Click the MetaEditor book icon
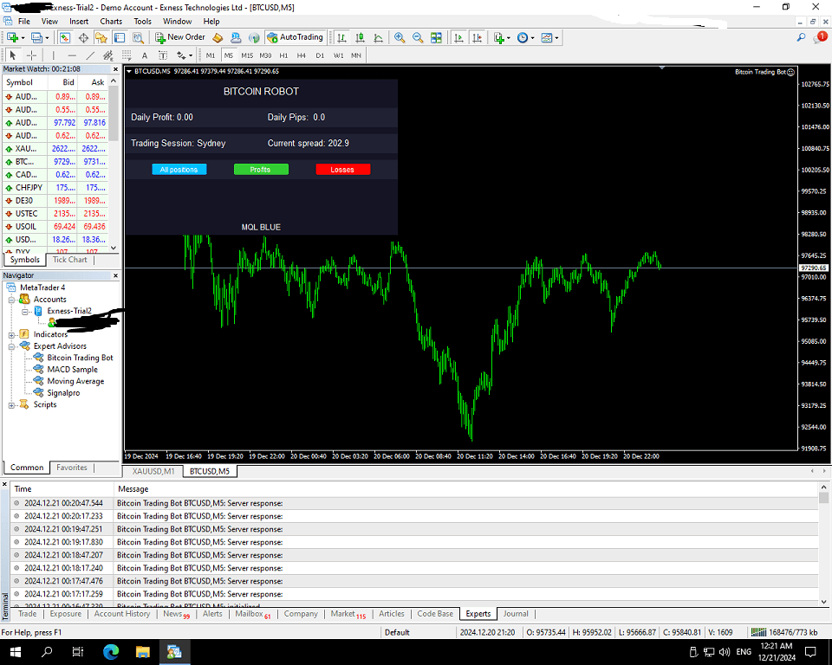Screen dimensions: 832x665 click(x=217, y=38)
